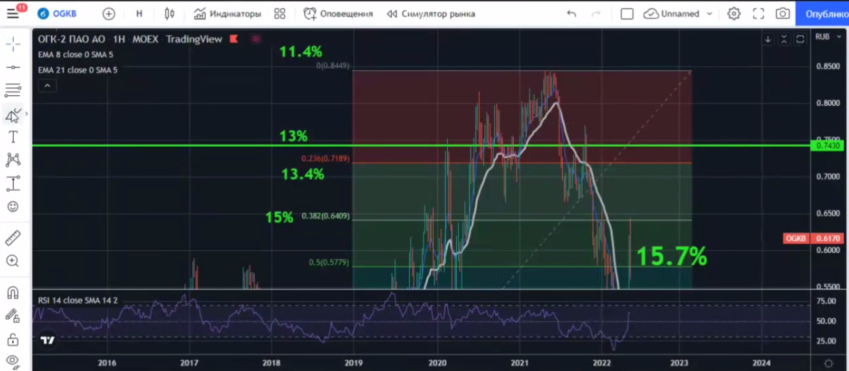849x371 pixels.
Task: Select the crosshair cursor tool
Action: (13, 44)
